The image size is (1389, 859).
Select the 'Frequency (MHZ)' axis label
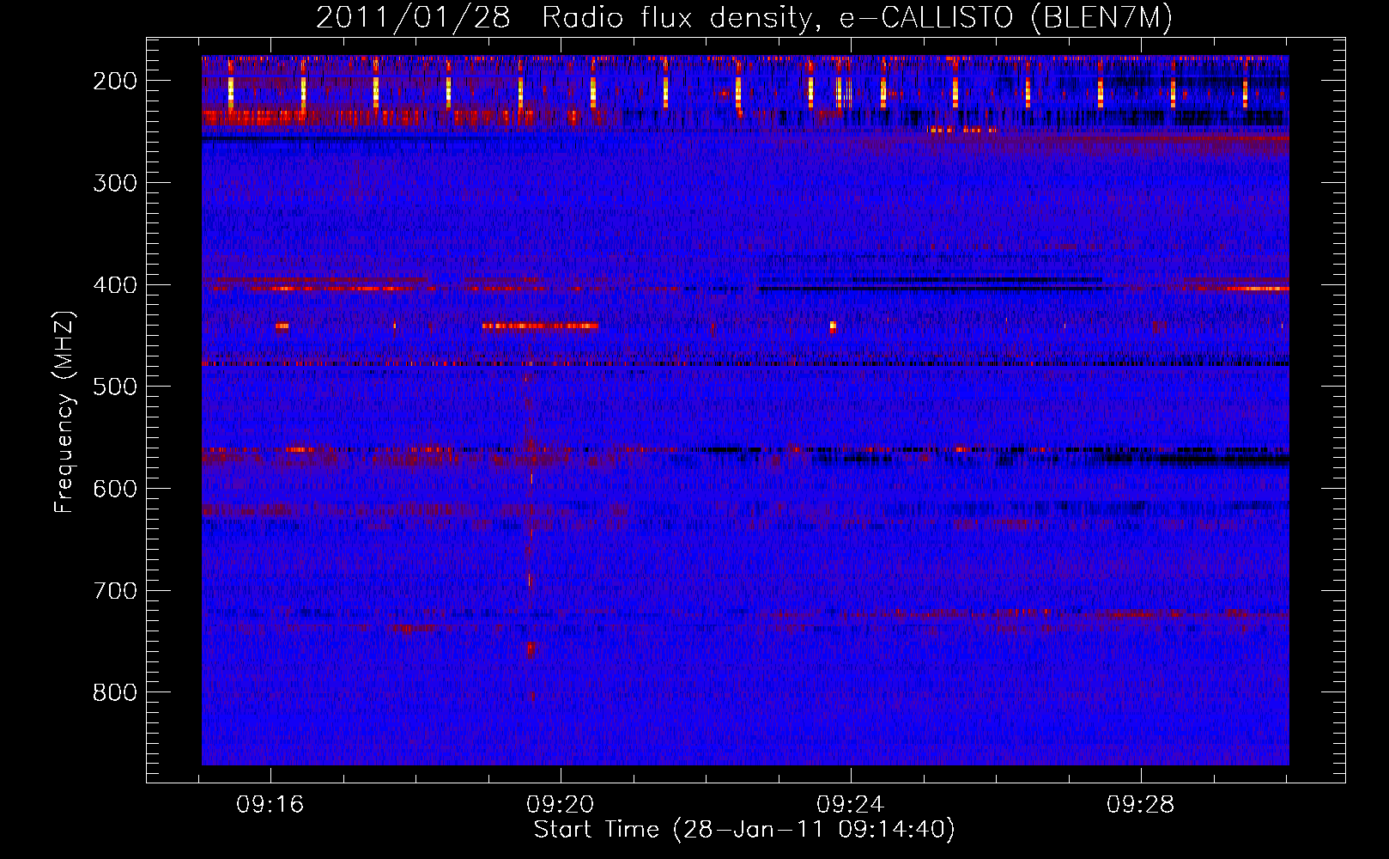[x=64, y=411]
